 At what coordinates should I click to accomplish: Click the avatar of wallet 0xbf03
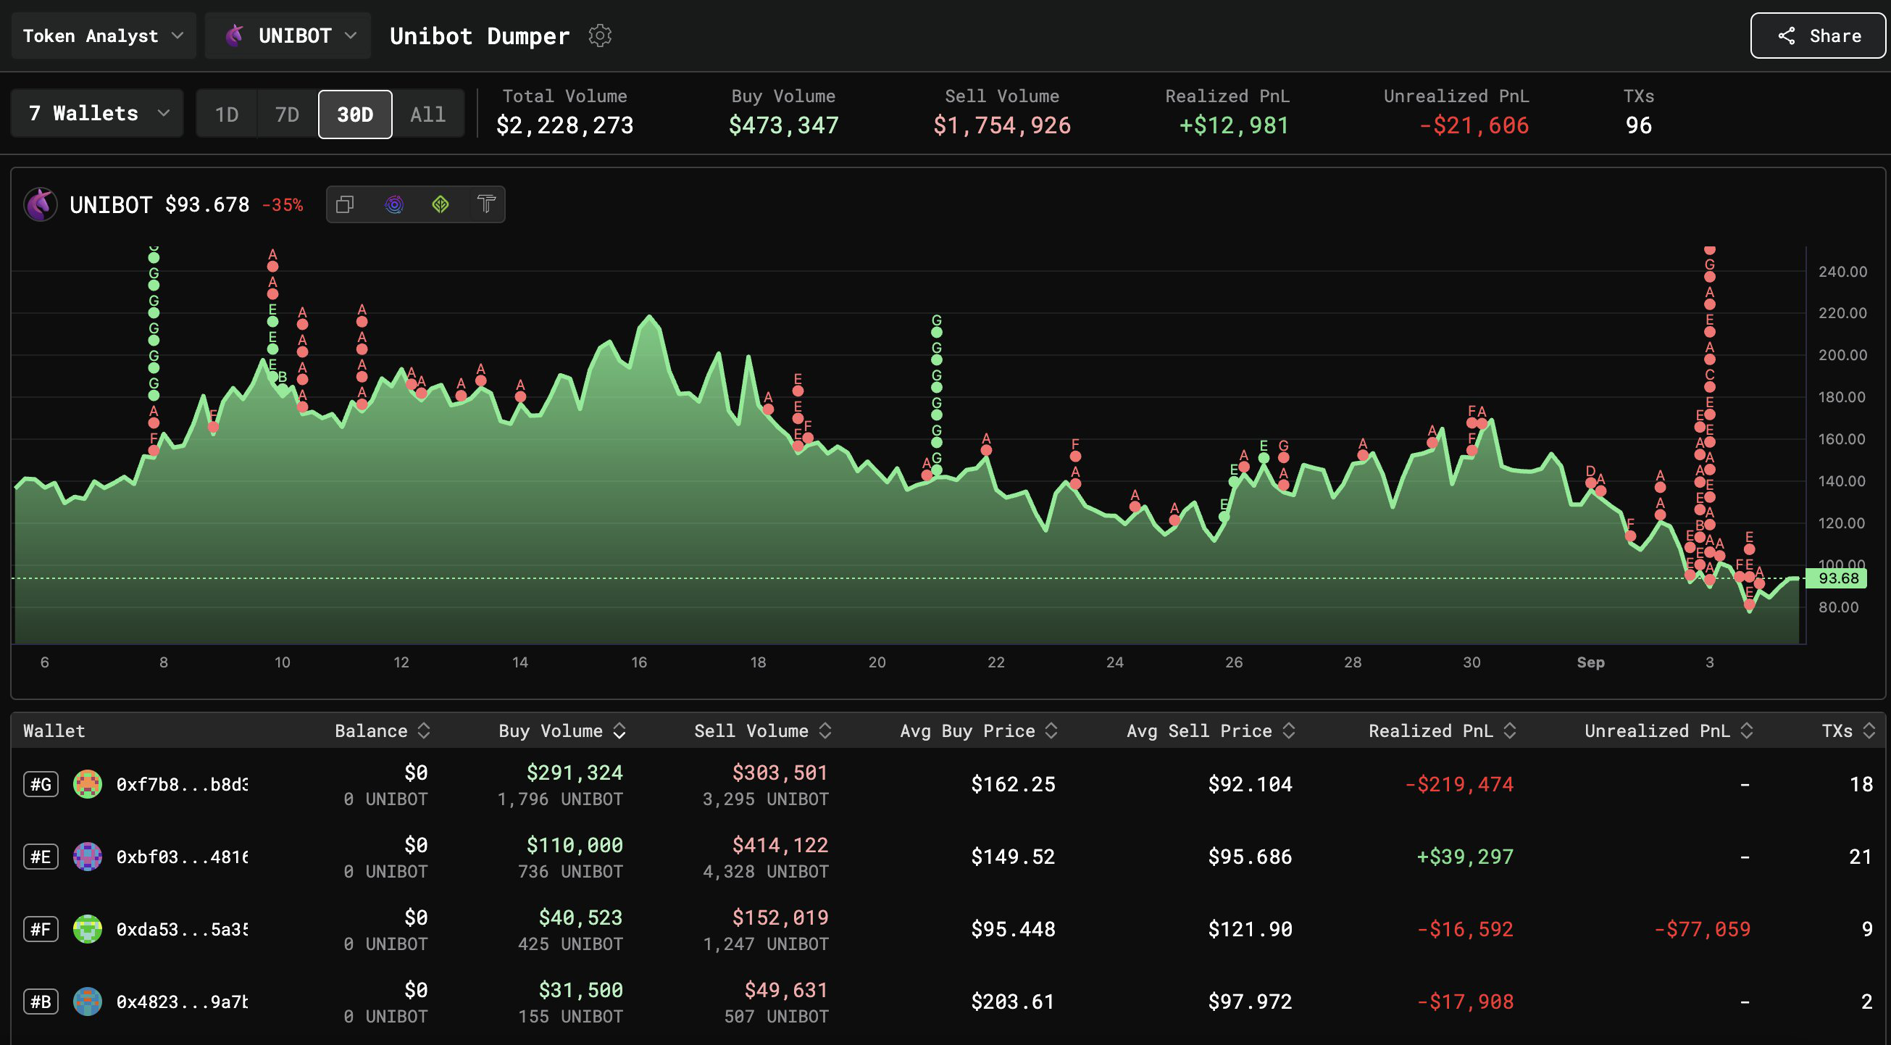pyautogui.click(x=88, y=857)
